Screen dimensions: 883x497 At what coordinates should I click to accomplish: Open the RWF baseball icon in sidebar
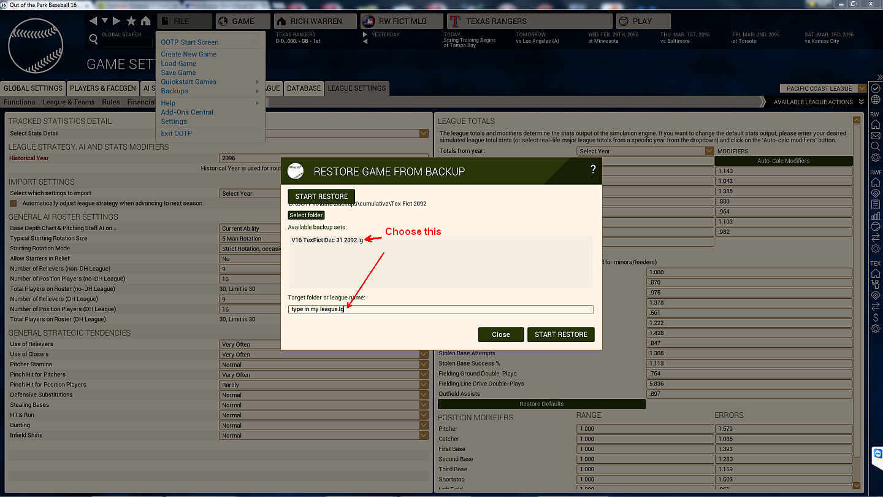[x=876, y=226]
